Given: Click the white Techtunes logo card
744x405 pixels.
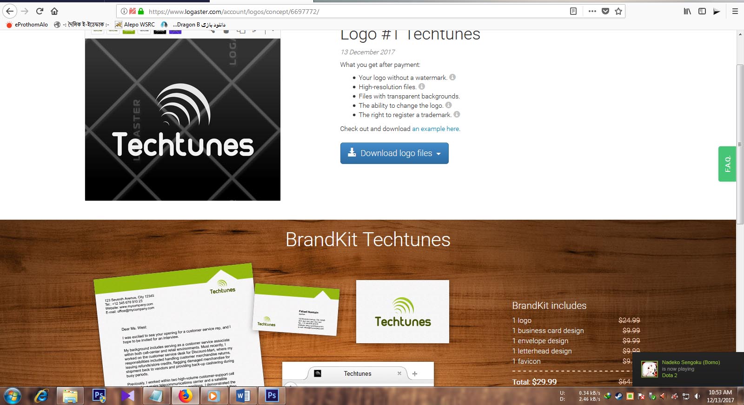Looking at the screenshot, I should 403,312.
